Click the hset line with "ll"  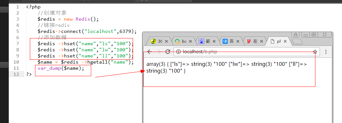click(86, 56)
